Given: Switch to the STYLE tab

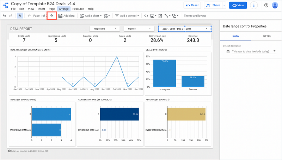Looking at the screenshot, I should point(267,36).
